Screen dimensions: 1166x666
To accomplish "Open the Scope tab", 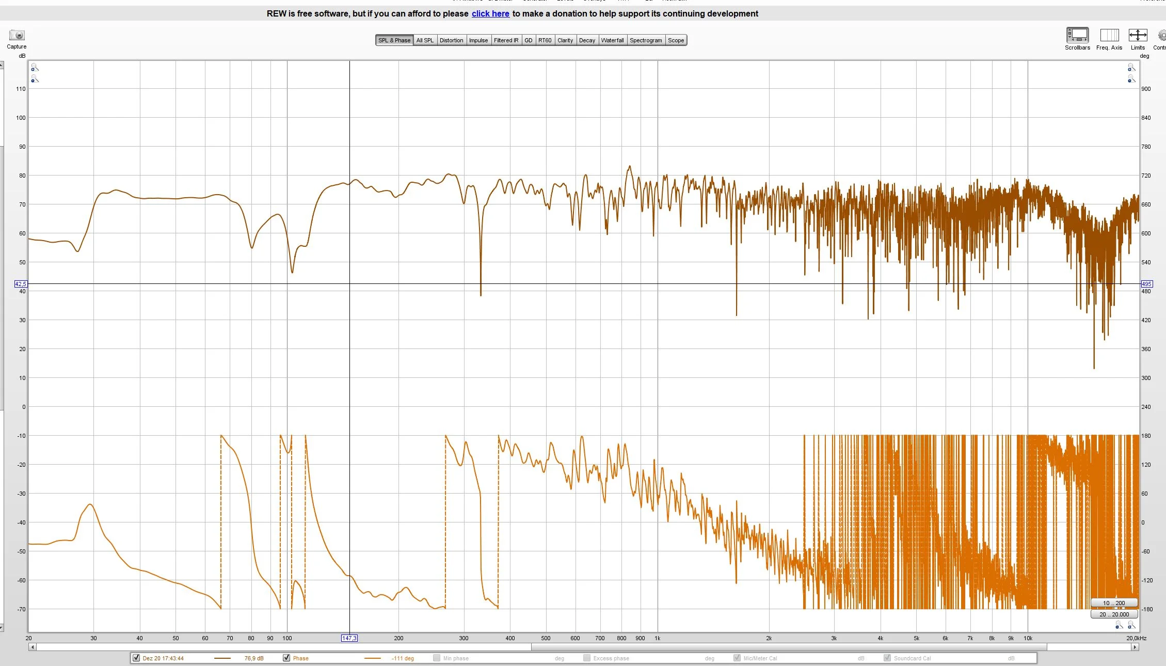I will click(x=676, y=40).
